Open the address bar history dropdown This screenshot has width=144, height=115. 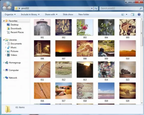[x=92, y=8]
